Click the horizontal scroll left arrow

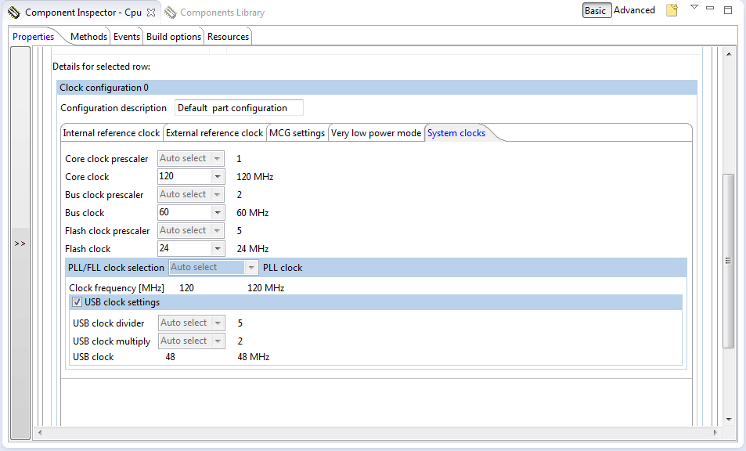pyautogui.click(x=40, y=432)
